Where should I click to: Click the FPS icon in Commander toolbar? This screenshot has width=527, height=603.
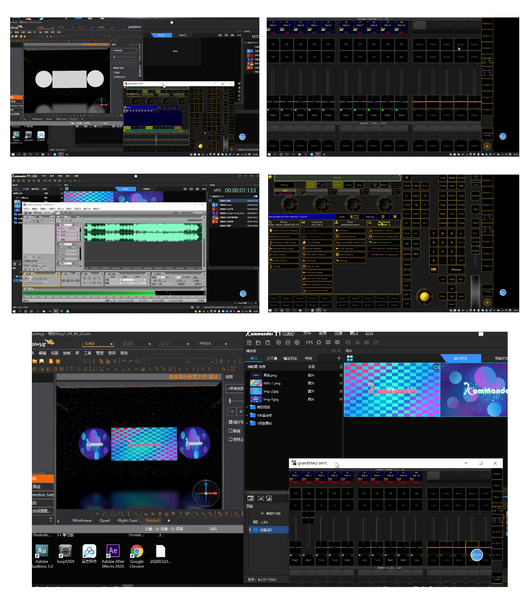tap(309, 342)
